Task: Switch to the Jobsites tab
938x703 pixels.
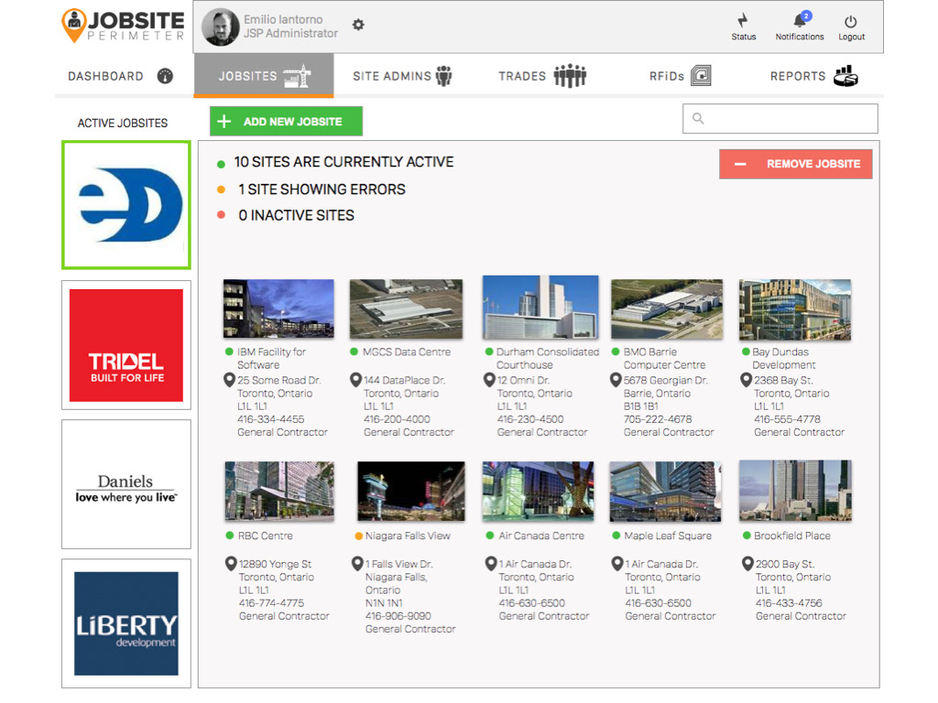Action: 264,76
